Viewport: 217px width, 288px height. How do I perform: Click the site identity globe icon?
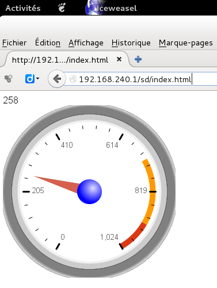point(73,79)
